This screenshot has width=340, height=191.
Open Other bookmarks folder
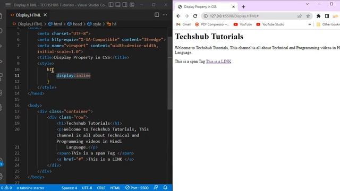pyautogui.click(x=328, y=24)
